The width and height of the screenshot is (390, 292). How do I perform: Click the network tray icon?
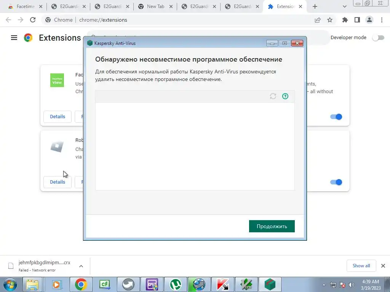[333, 285]
